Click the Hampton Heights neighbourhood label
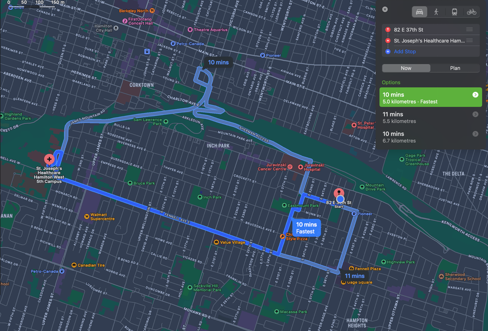The image size is (488, 331). 357,323
